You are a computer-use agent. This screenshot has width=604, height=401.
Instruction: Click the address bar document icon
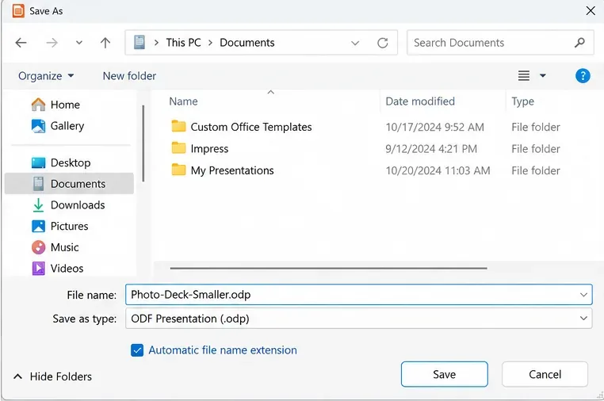(x=139, y=42)
